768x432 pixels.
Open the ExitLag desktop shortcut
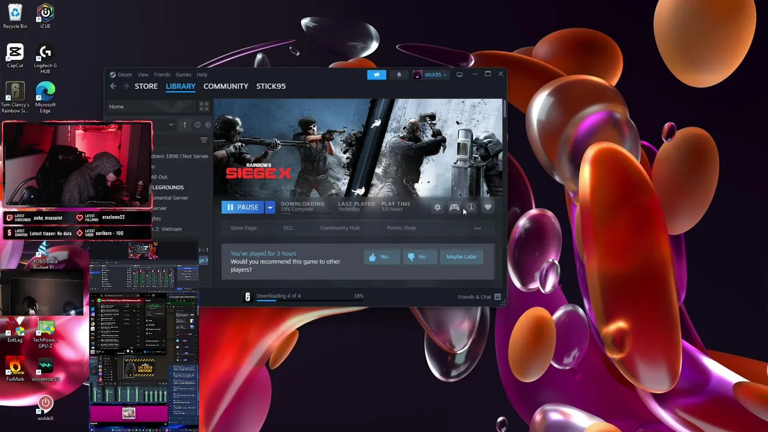tap(15, 331)
